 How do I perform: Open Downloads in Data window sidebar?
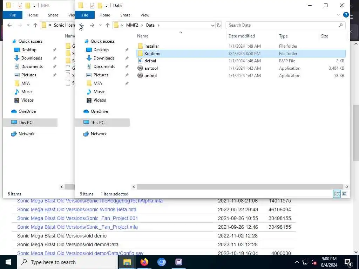point(104,58)
